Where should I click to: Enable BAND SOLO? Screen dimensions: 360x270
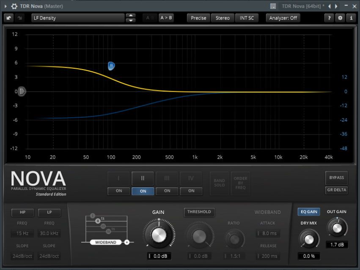coord(219,183)
